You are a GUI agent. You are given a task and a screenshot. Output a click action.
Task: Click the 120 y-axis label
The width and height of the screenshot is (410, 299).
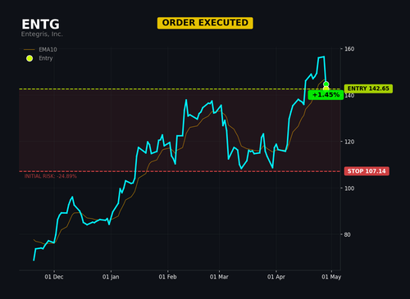(x=349, y=142)
